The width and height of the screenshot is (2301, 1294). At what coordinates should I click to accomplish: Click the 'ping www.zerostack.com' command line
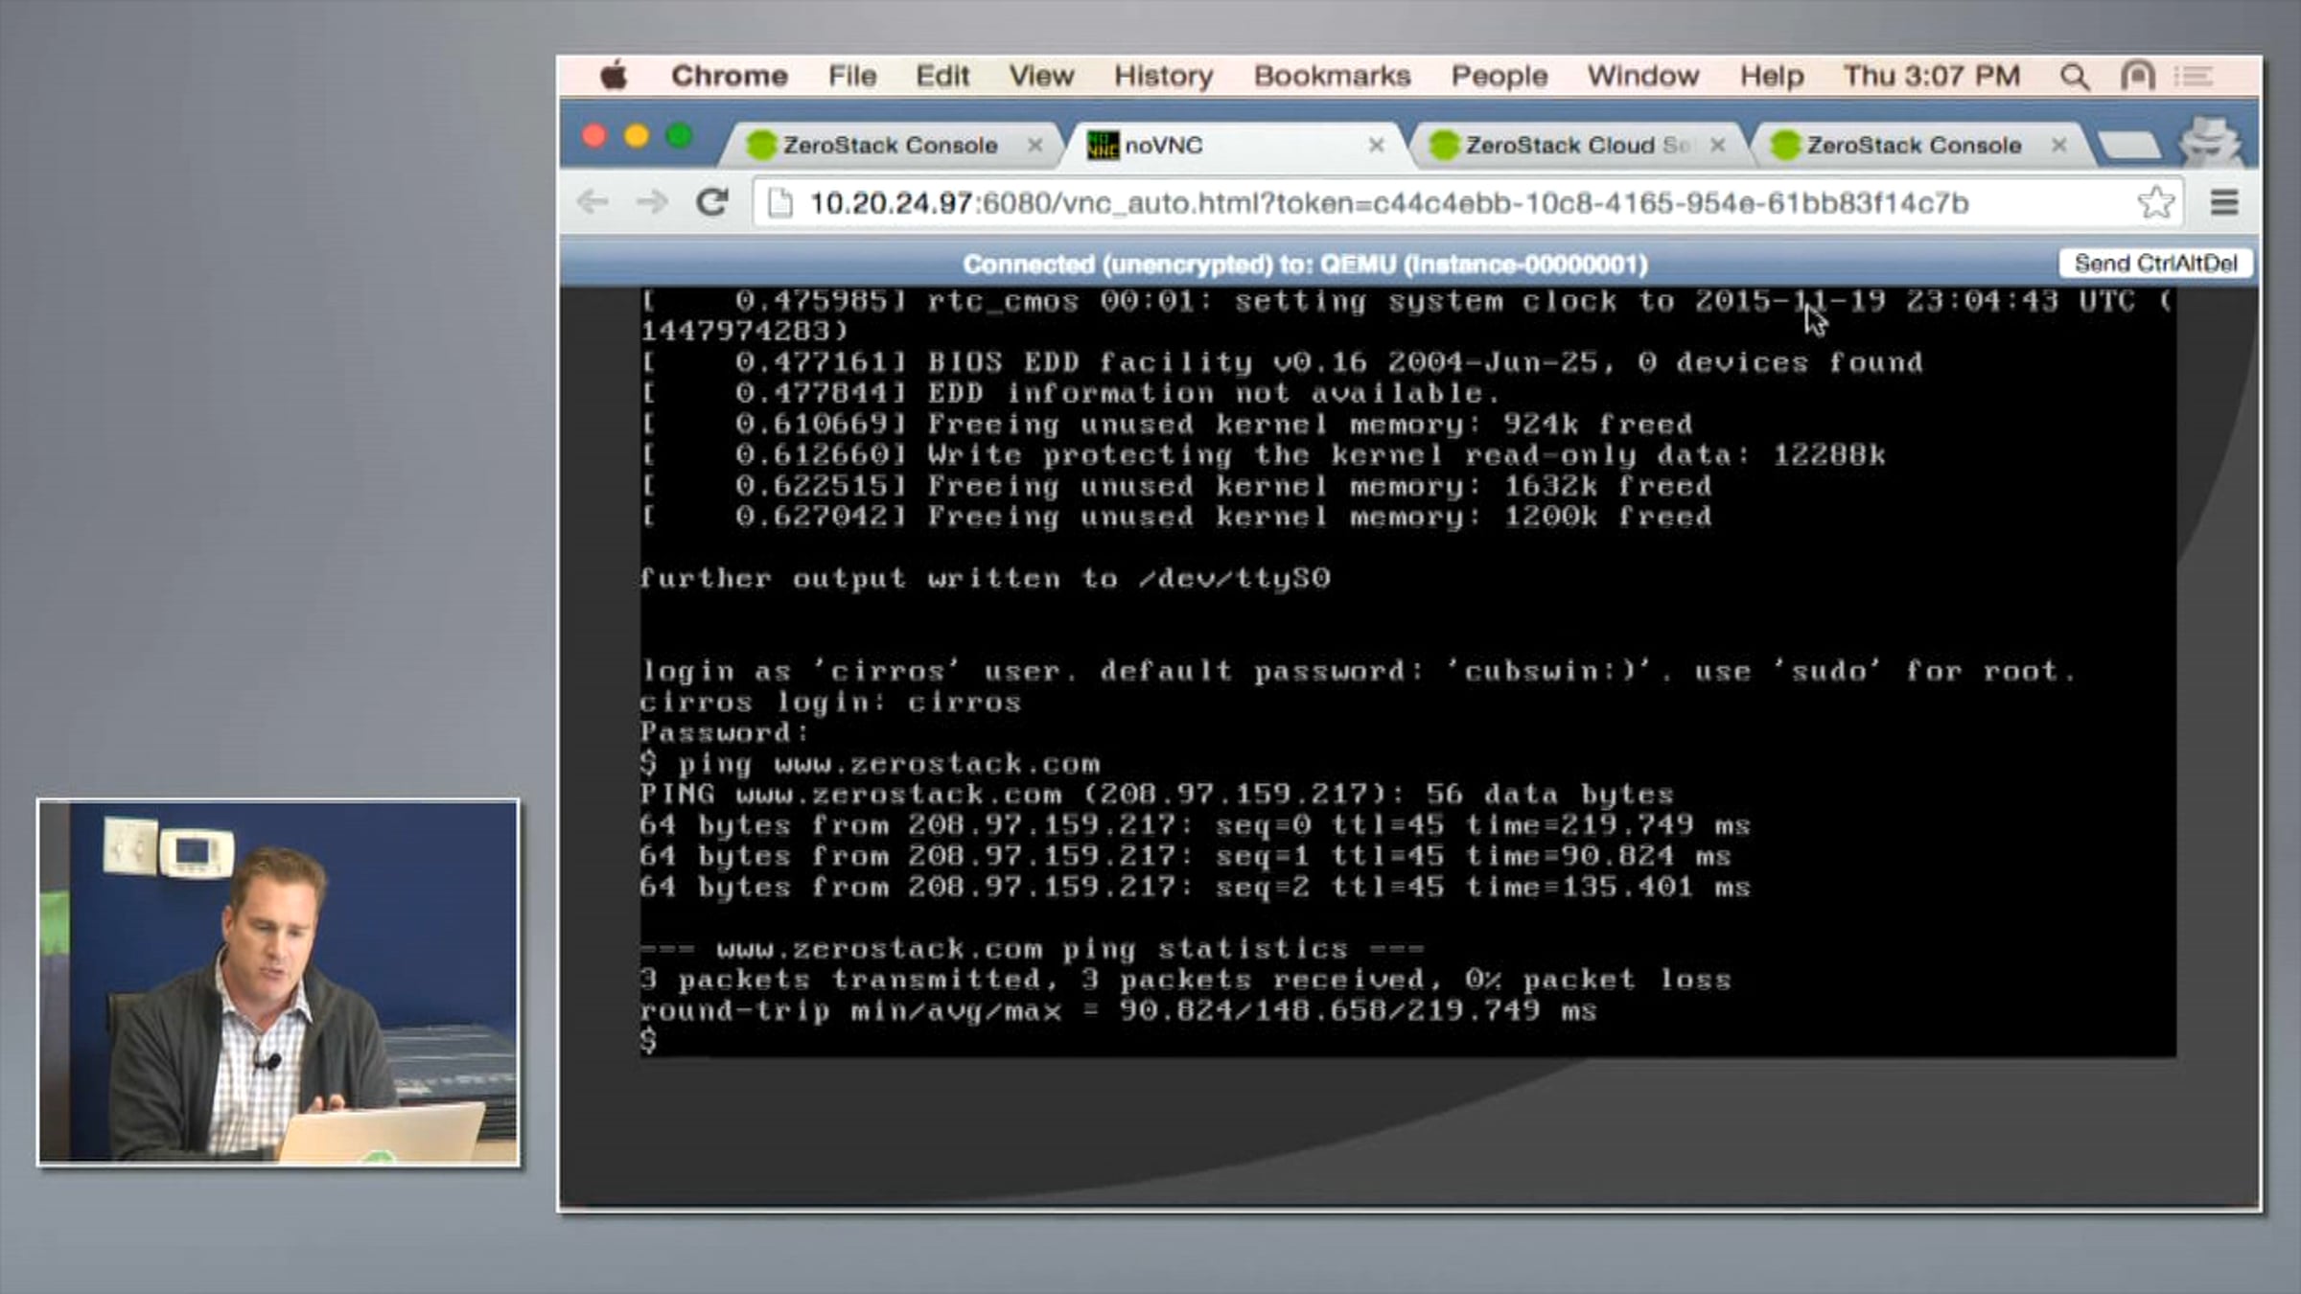(871, 764)
